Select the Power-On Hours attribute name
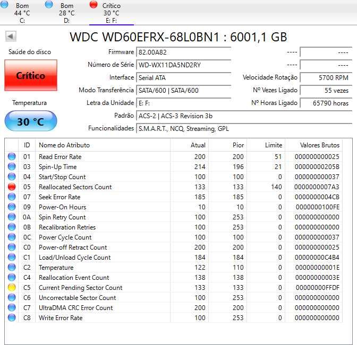 [62, 207]
